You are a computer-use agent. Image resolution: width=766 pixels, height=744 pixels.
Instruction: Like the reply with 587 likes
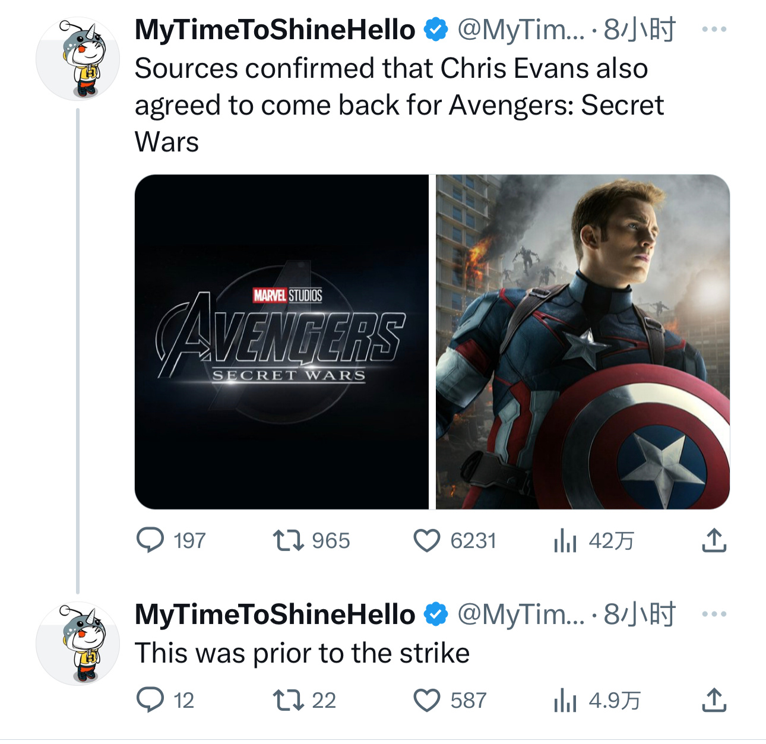427,700
